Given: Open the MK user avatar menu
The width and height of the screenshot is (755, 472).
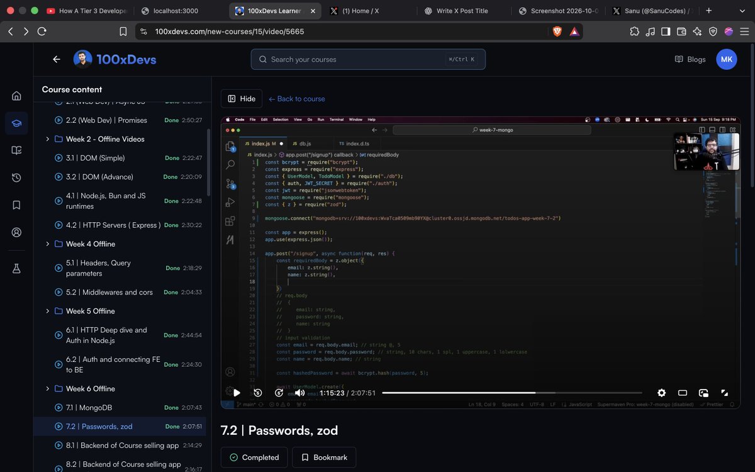Looking at the screenshot, I should pyautogui.click(x=727, y=59).
